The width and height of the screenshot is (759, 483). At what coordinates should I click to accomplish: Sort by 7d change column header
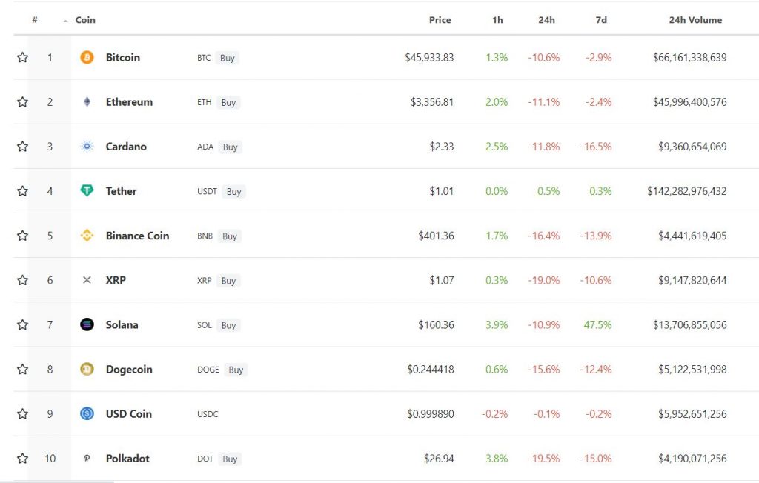[601, 20]
